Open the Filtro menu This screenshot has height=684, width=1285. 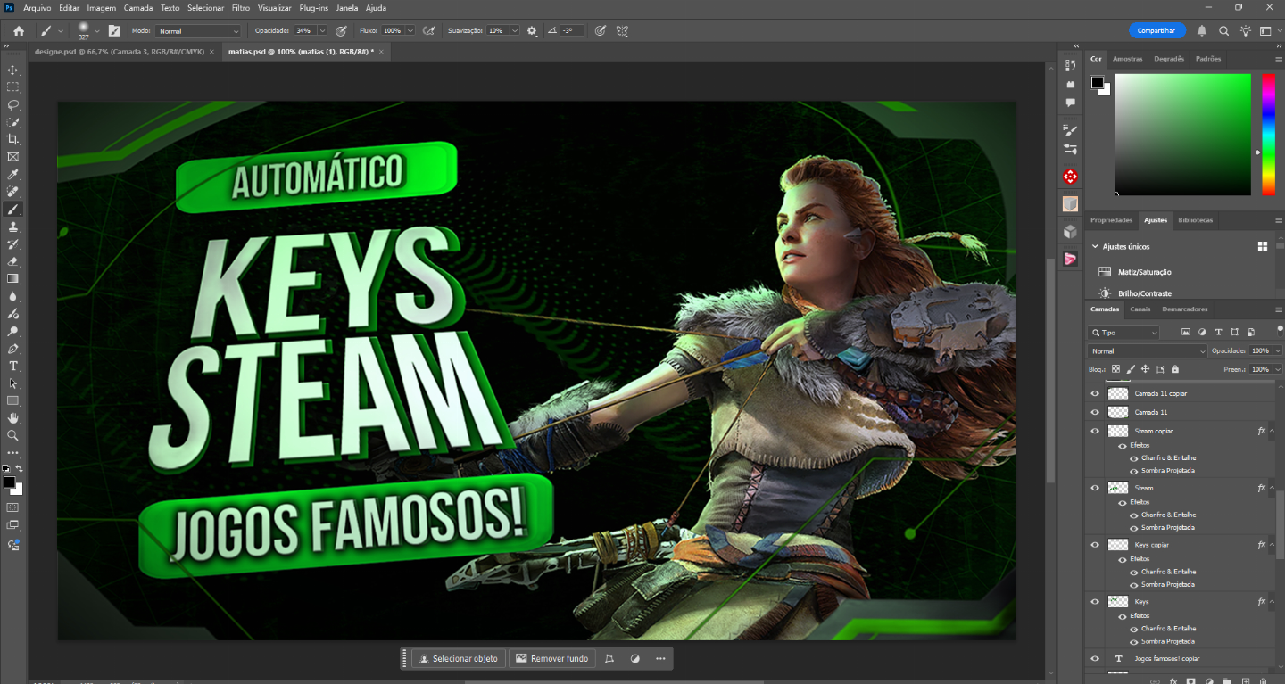click(x=240, y=7)
